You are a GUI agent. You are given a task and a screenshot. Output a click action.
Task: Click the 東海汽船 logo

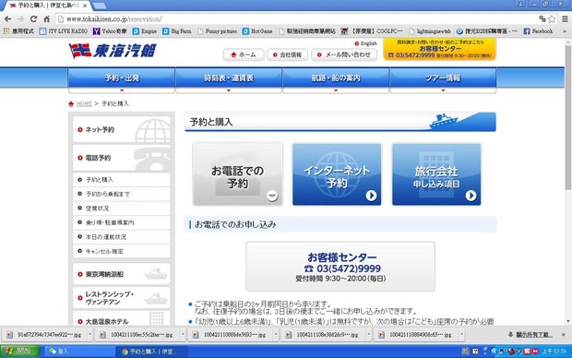point(113,51)
